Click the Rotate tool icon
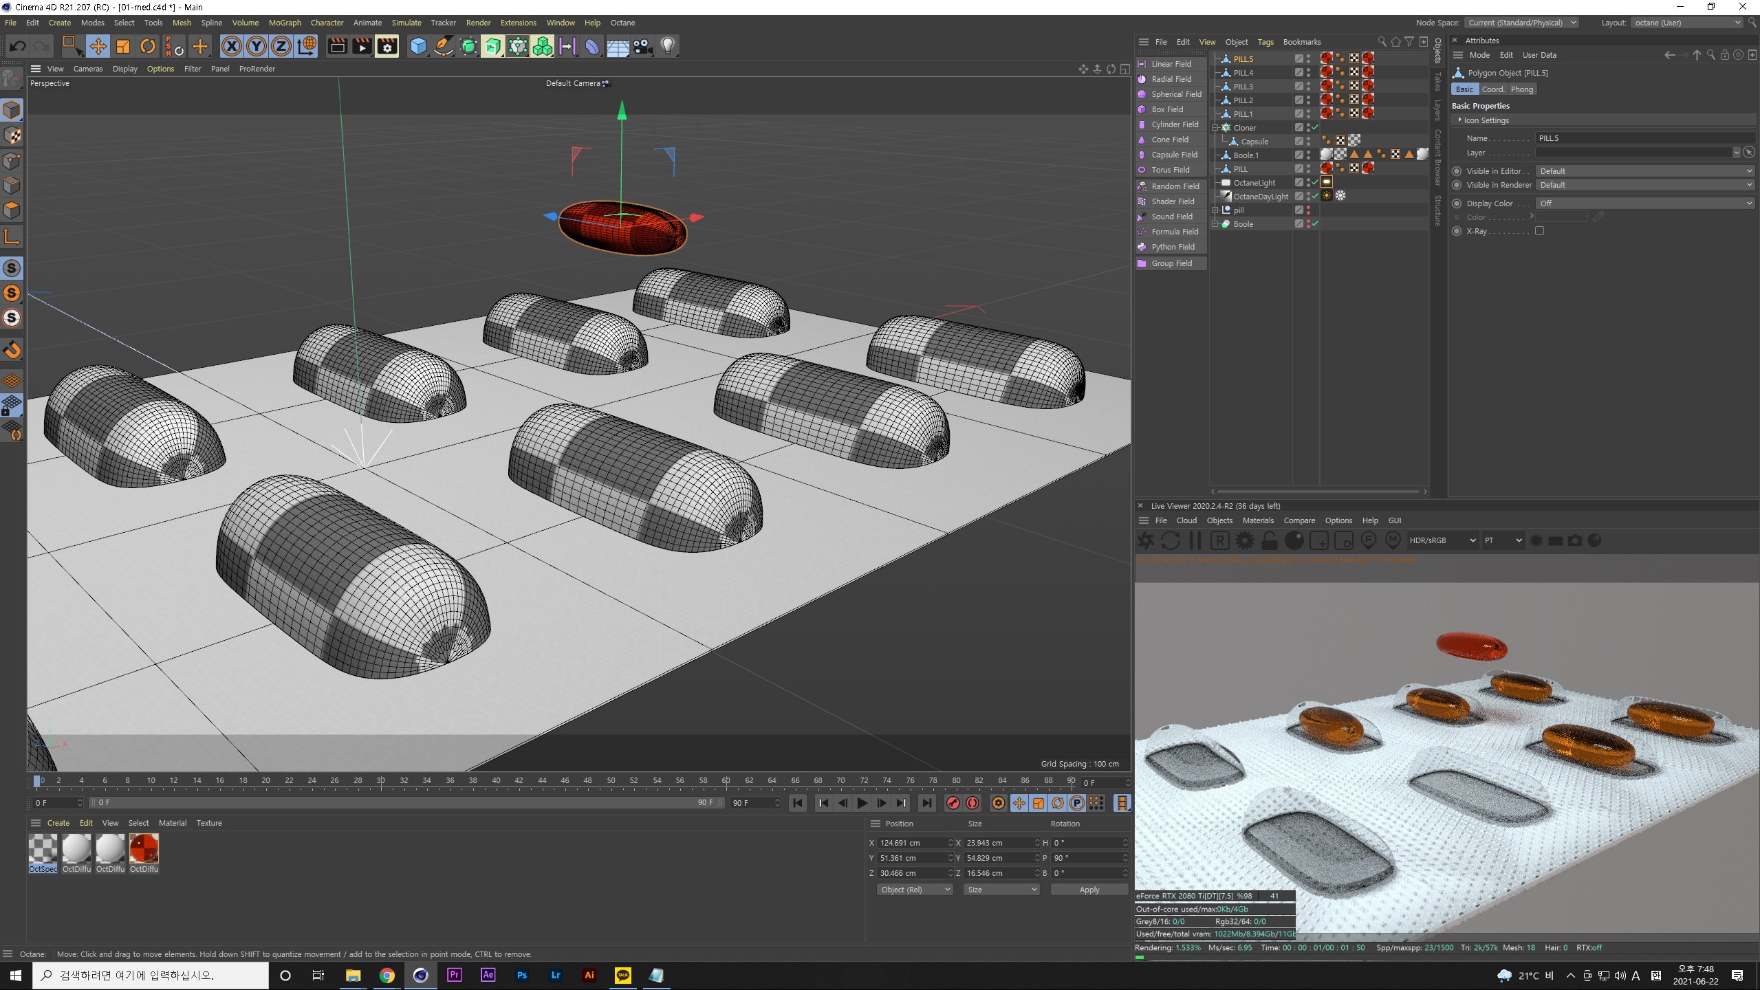Viewport: 1760px width, 990px height. pyautogui.click(x=147, y=46)
